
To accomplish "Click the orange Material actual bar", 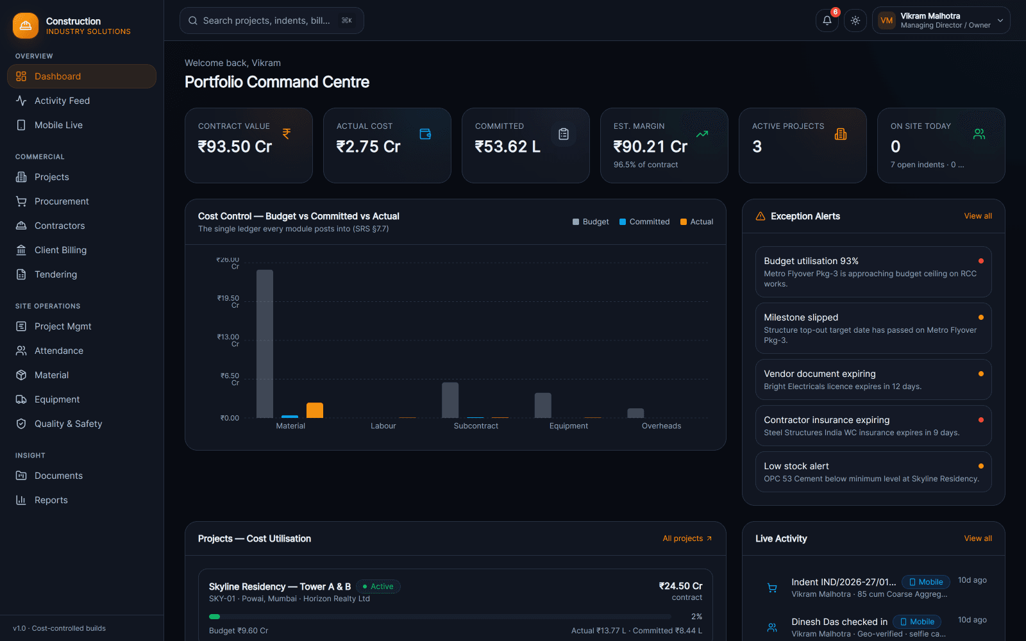I will click(x=315, y=410).
